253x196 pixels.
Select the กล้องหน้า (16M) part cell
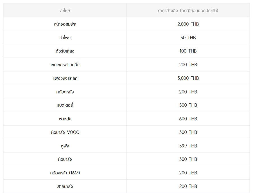pyautogui.click(x=65, y=173)
